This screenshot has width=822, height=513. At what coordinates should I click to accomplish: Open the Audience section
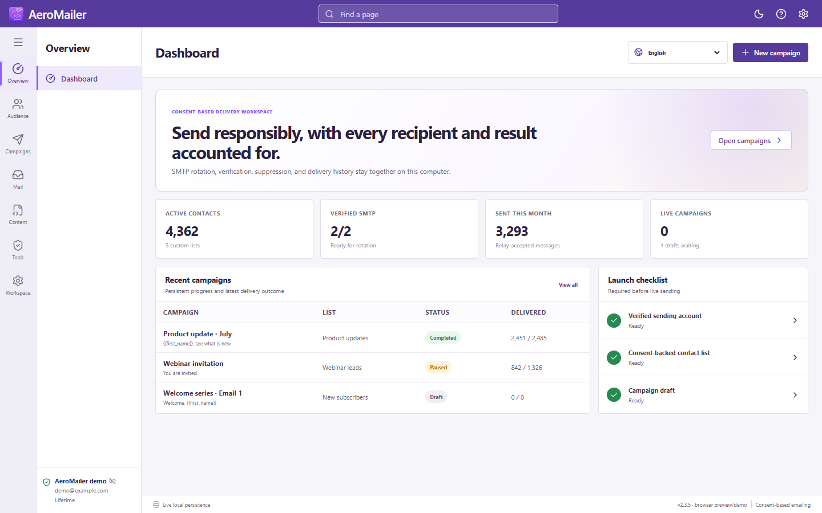[18, 109]
